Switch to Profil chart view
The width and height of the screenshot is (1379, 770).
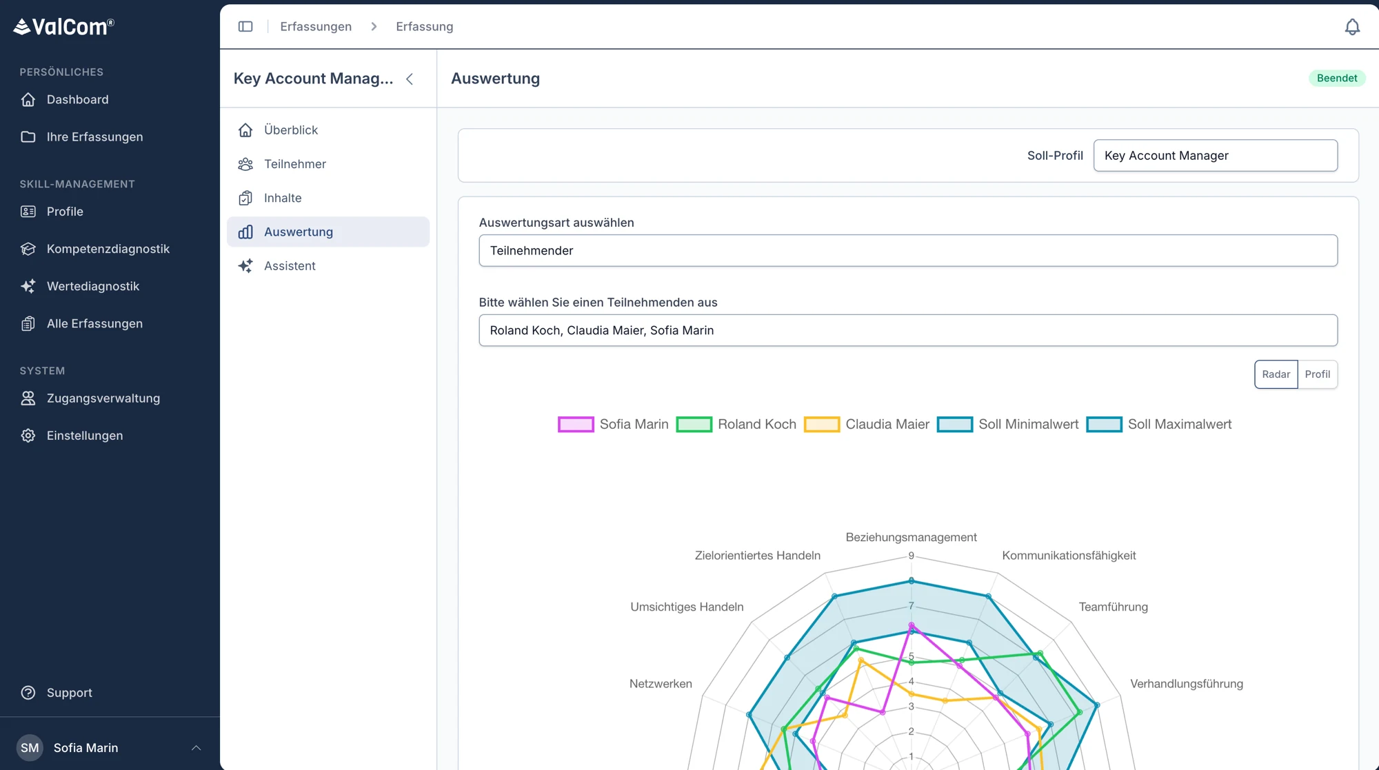[x=1317, y=374]
